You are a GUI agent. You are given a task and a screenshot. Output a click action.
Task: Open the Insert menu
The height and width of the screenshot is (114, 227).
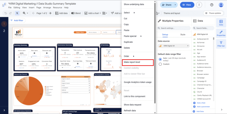pos(32,7)
